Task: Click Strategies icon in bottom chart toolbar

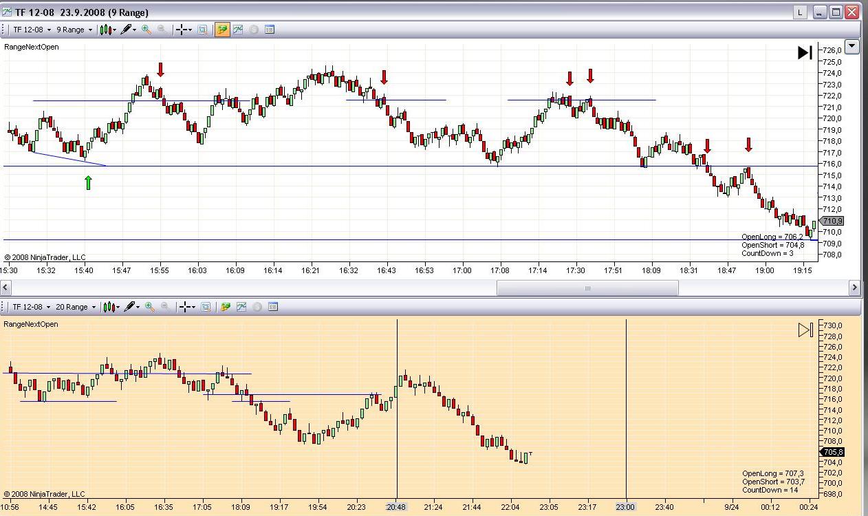Action: (257, 307)
